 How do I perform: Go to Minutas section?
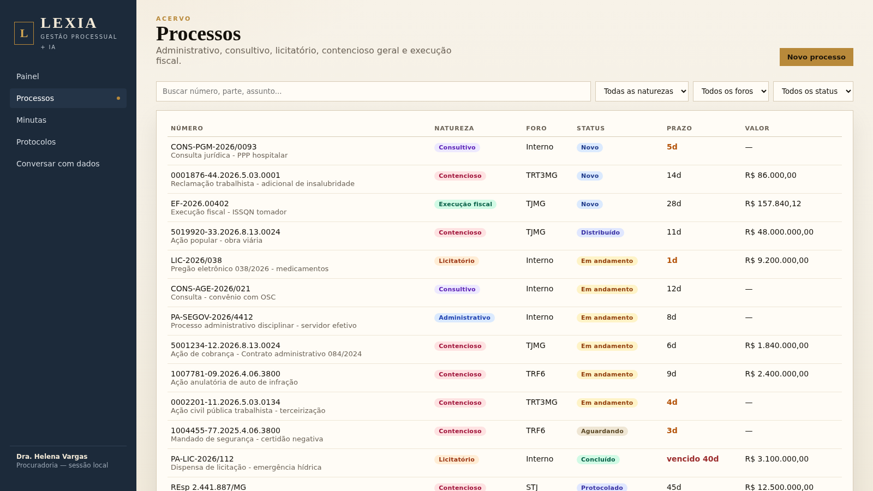68,120
